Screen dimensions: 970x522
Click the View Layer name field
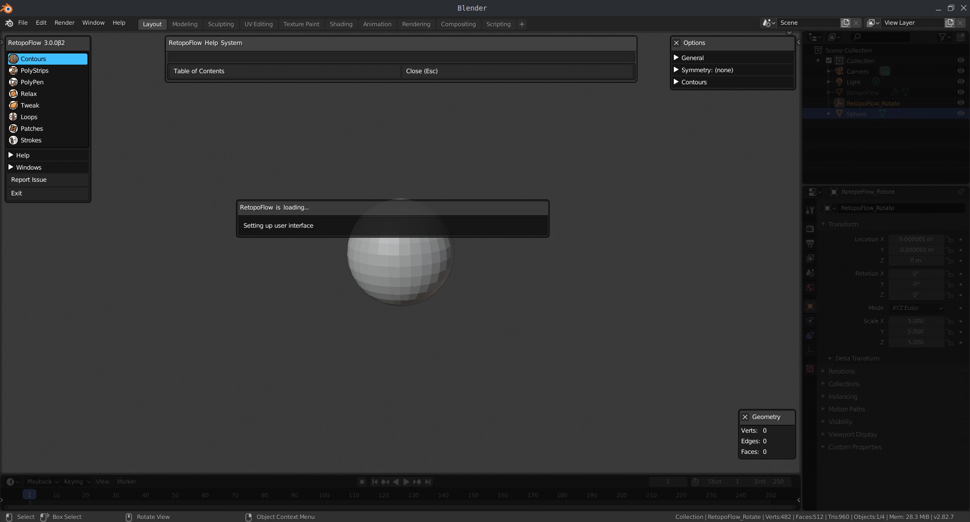(912, 23)
